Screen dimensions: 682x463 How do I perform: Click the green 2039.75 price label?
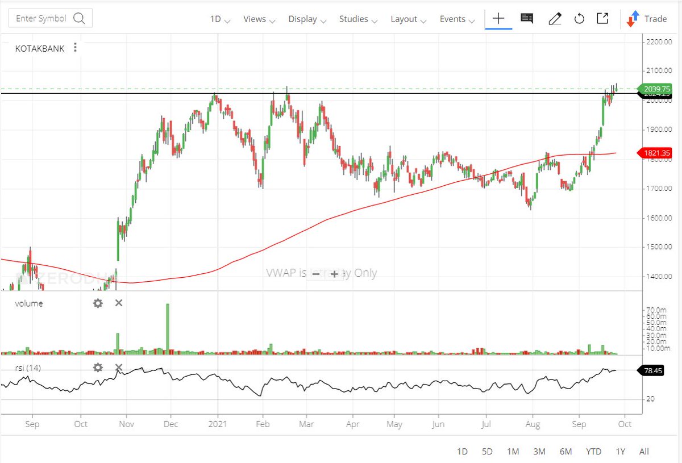click(x=655, y=89)
